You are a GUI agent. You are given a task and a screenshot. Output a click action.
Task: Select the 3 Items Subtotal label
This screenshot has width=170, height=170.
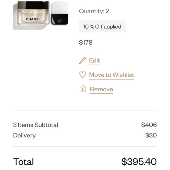click(x=36, y=125)
